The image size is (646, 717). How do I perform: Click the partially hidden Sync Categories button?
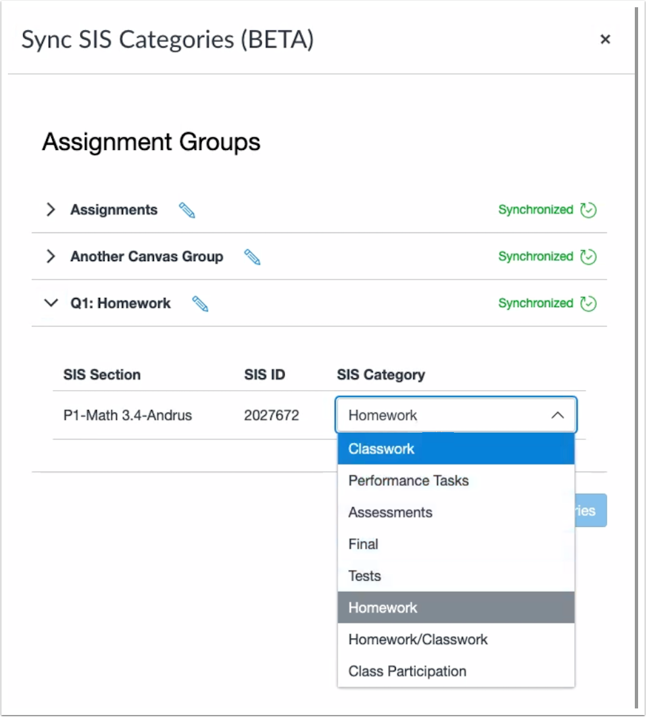click(590, 510)
